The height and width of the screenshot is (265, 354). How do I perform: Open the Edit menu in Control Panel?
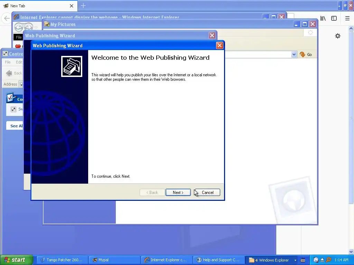[x=19, y=62]
